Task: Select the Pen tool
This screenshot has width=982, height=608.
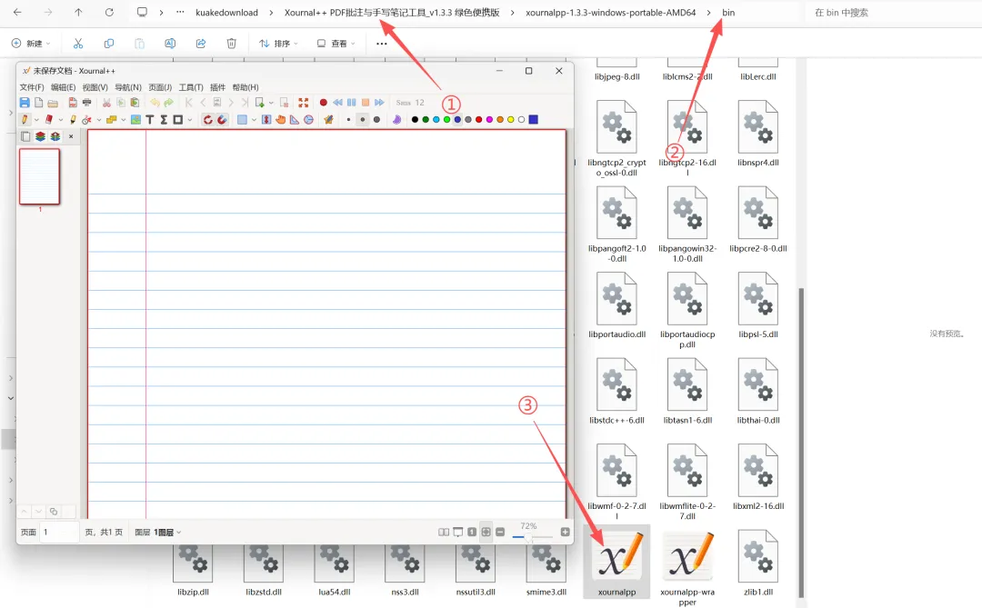Action: coord(25,119)
